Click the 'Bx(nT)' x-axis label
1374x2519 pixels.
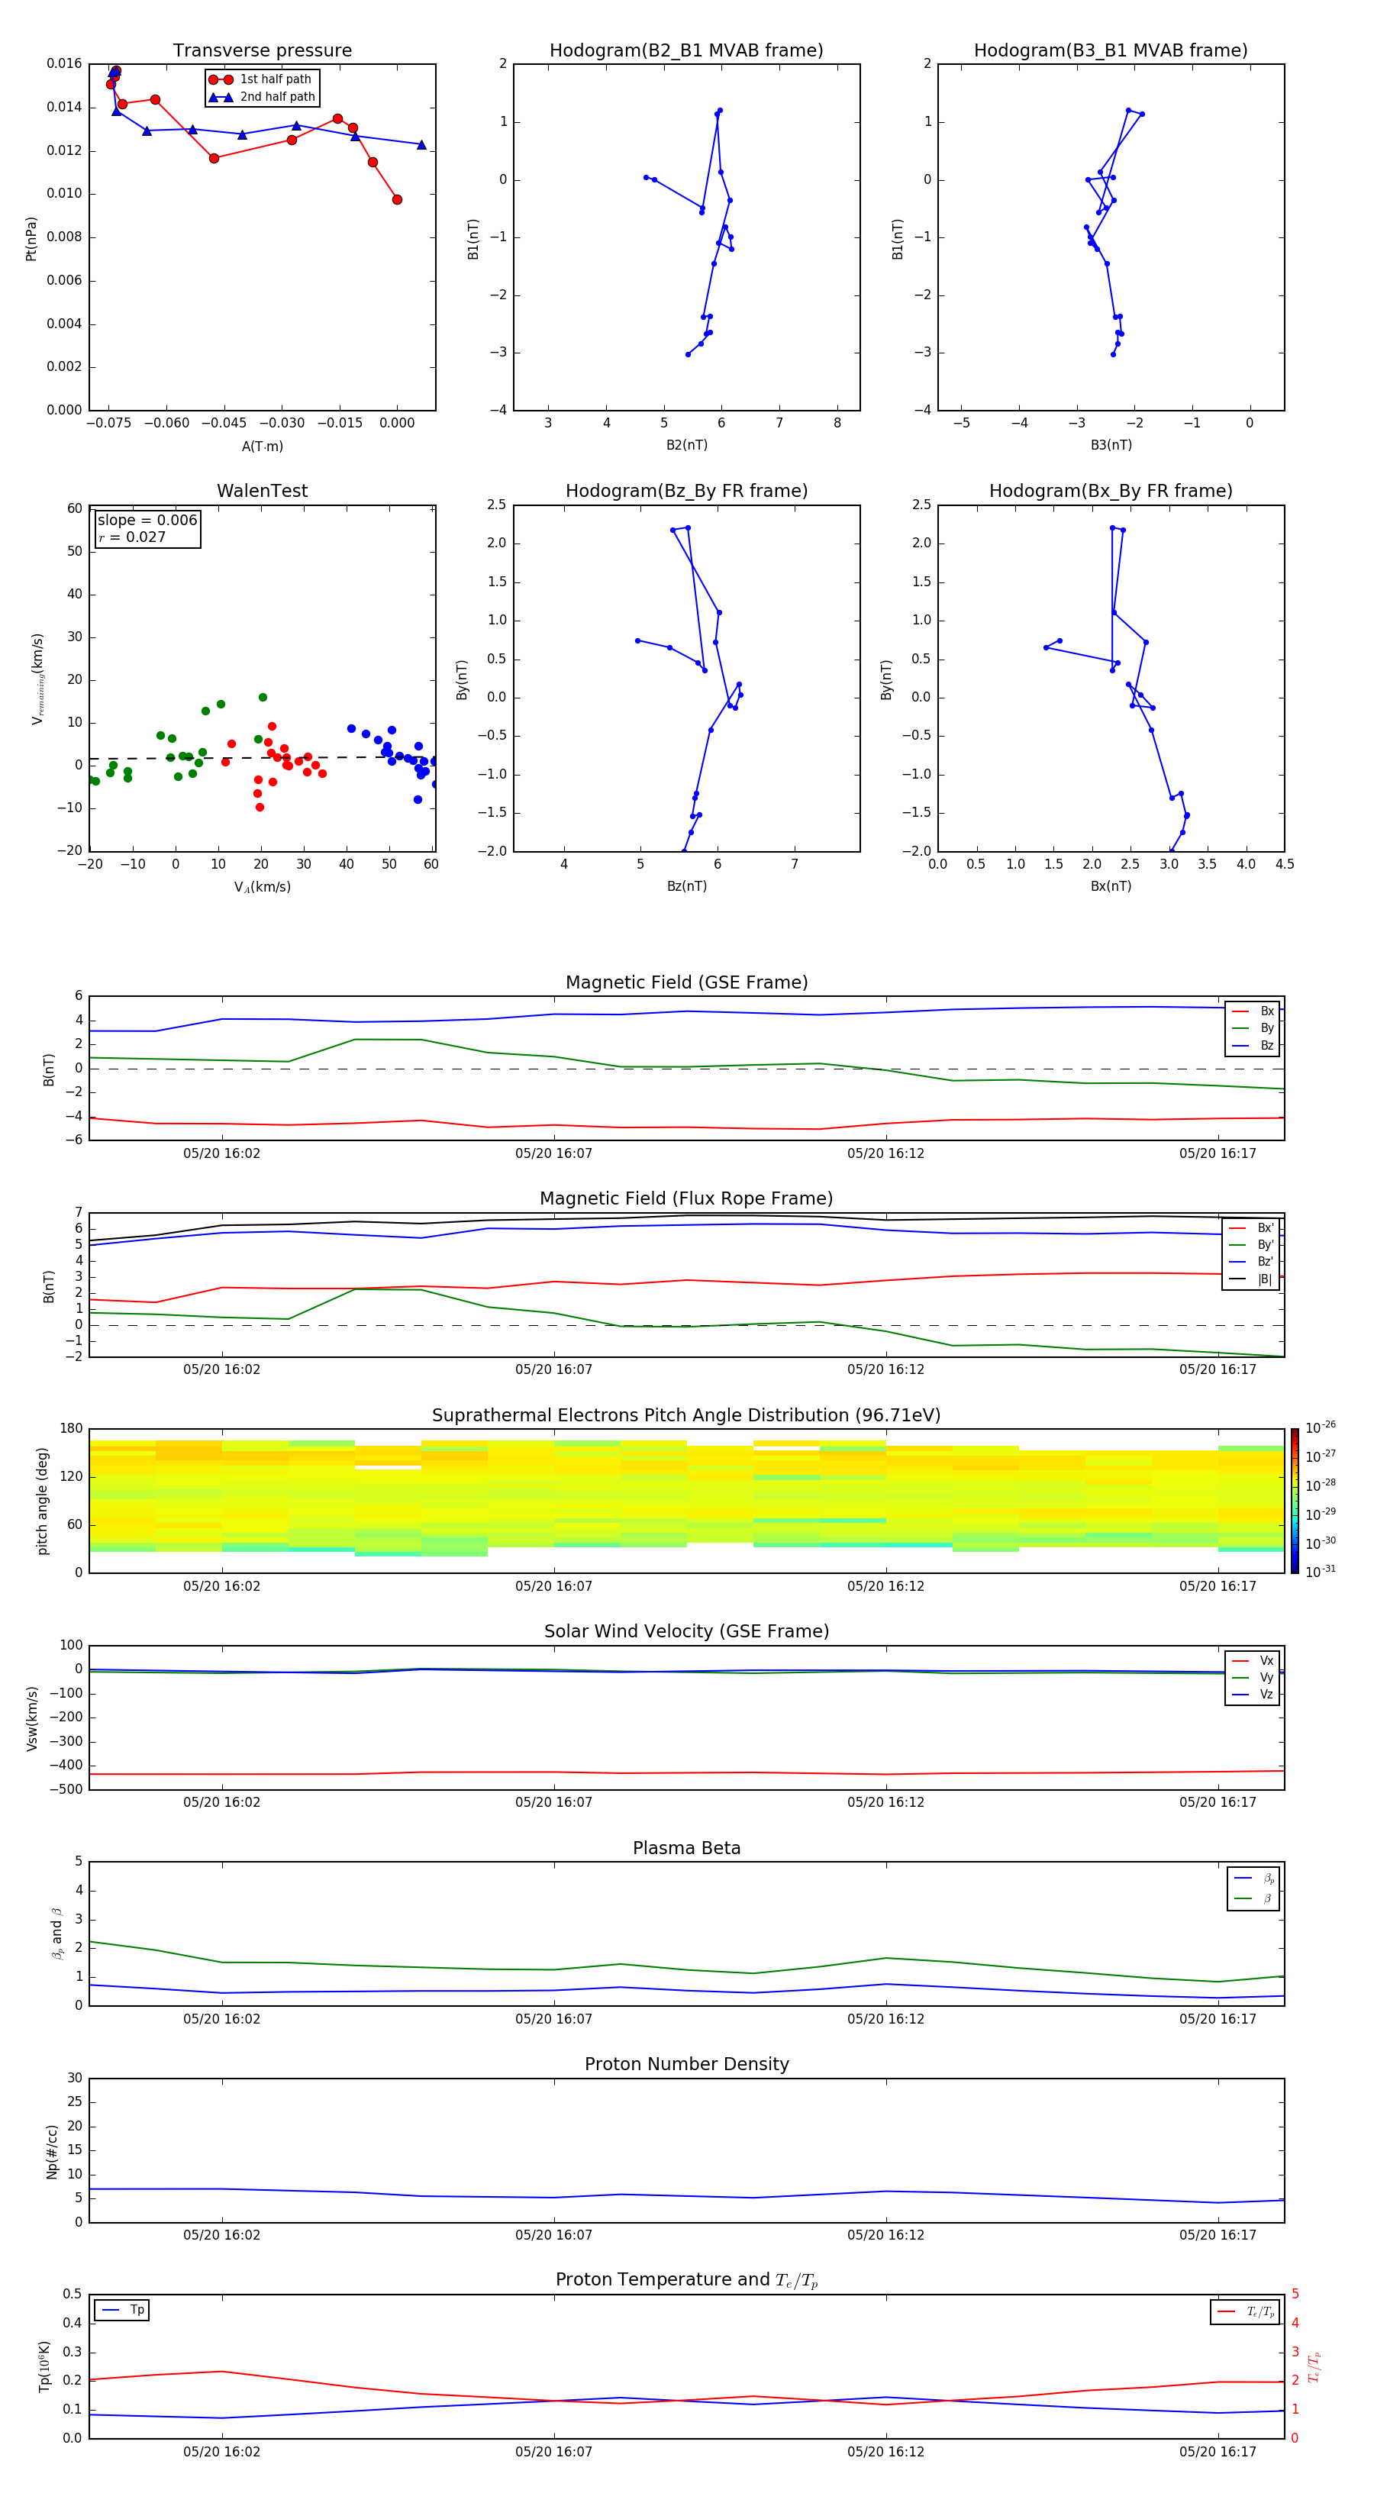1111,886
